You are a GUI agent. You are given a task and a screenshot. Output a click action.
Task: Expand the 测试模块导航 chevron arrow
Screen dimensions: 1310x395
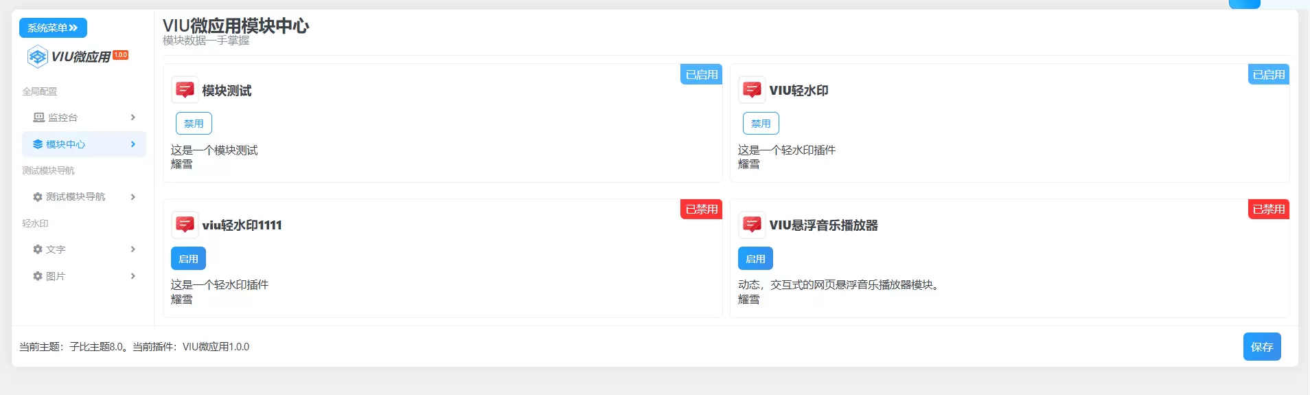[133, 197]
